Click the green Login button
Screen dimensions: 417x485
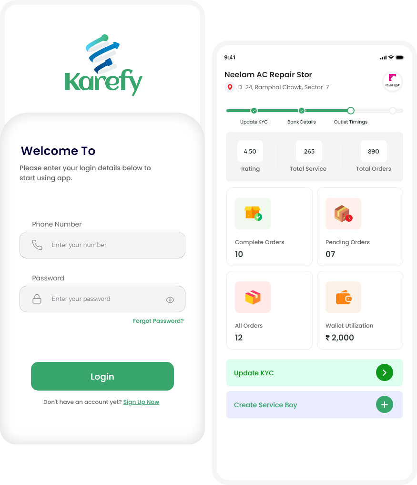point(102,376)
